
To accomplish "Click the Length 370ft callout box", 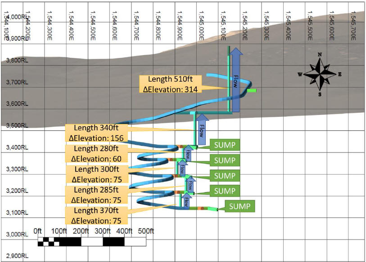I will pyautogui.click(x=96, y=216).
